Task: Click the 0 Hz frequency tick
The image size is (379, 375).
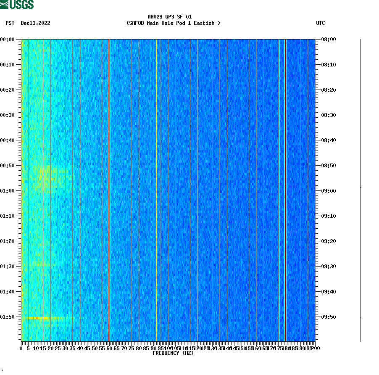Action: (x=20, y=349)
